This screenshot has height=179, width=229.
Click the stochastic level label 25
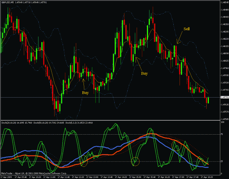coord(222,161)
